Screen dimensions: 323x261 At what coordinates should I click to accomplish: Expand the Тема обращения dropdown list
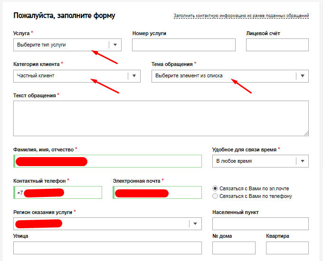[302, 76]
